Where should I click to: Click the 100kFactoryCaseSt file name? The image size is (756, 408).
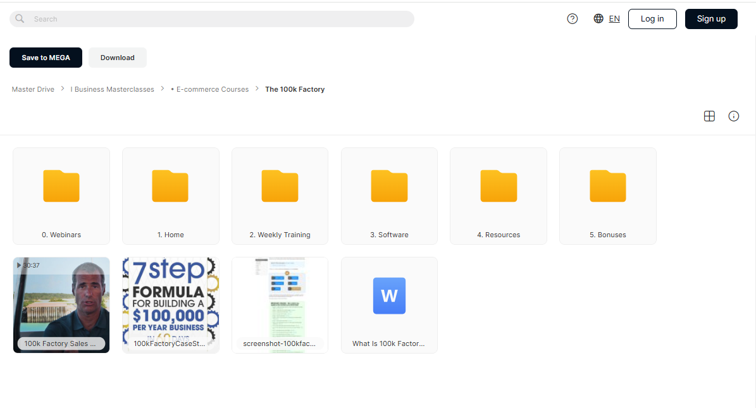click(170, 344)
